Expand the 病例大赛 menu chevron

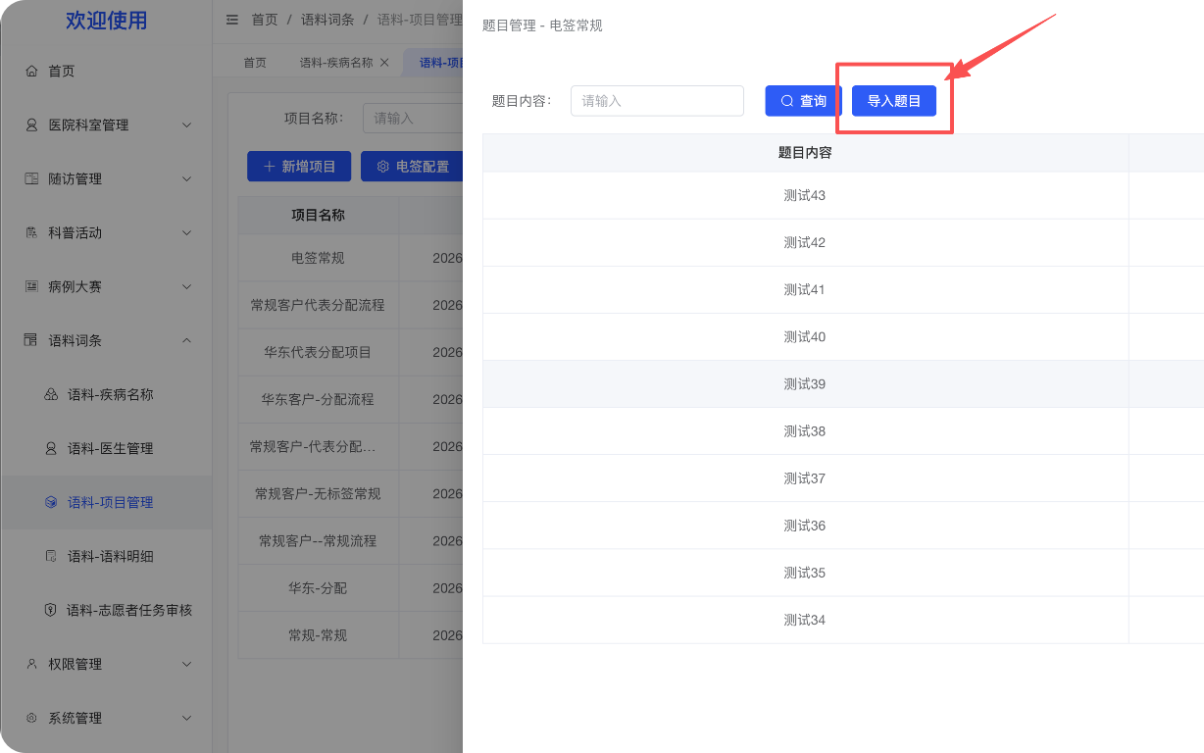(x=187, y=287)
